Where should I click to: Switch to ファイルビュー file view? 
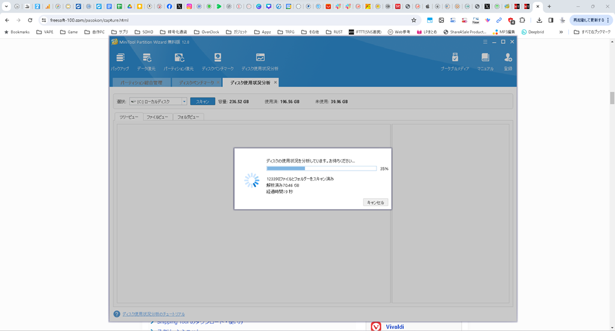point(157,117)
